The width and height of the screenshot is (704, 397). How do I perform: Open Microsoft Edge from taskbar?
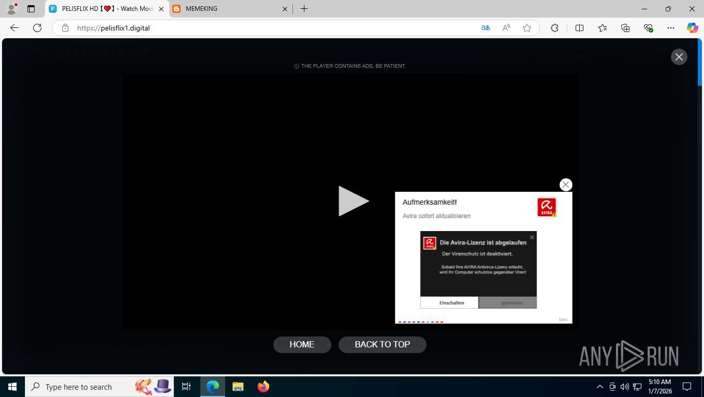[x=213, y=387]
